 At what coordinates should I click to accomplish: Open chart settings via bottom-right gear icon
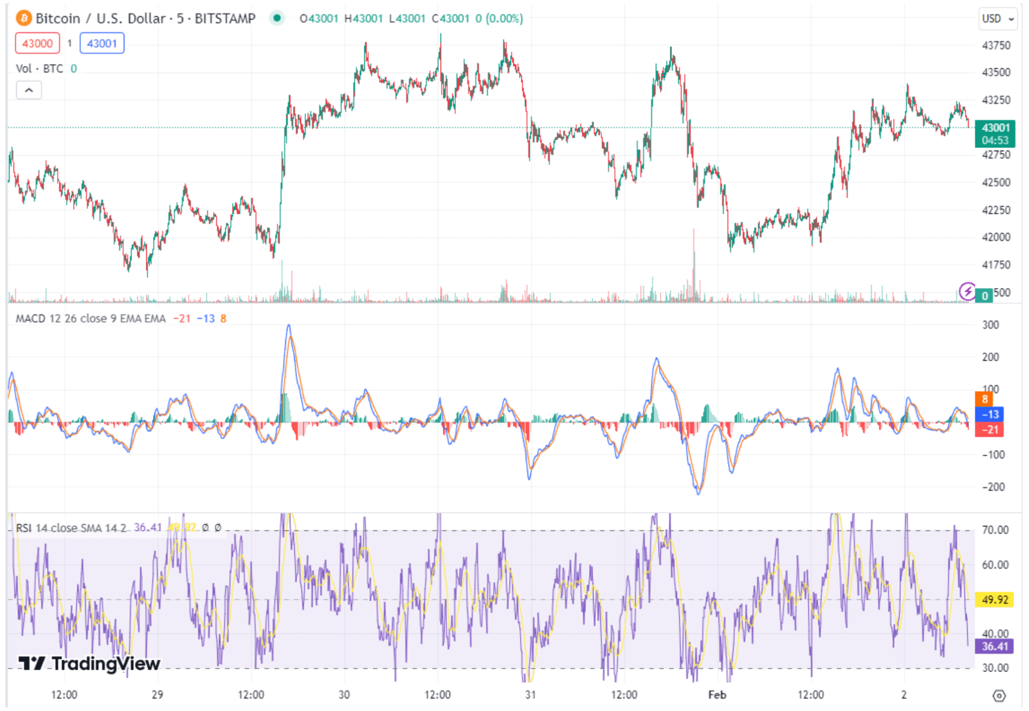[999, 696]
